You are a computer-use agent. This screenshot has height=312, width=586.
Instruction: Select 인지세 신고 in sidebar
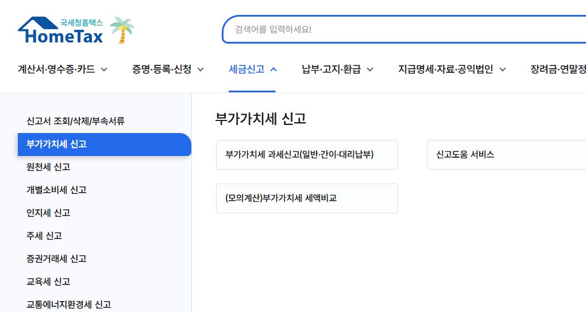(x=48, y=213)
